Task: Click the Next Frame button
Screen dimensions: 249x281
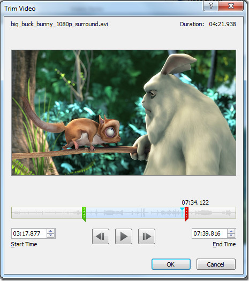Action: [x=147, y=236]
